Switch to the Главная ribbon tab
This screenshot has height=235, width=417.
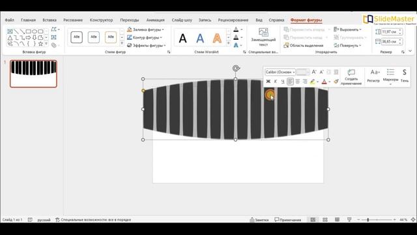pyautogui.click(x=28, y=20)
